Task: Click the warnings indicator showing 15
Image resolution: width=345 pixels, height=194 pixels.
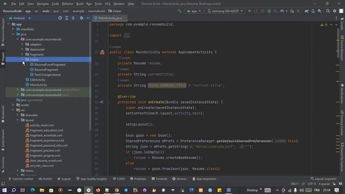Action: pyautogui.click(x=324, y=25)
